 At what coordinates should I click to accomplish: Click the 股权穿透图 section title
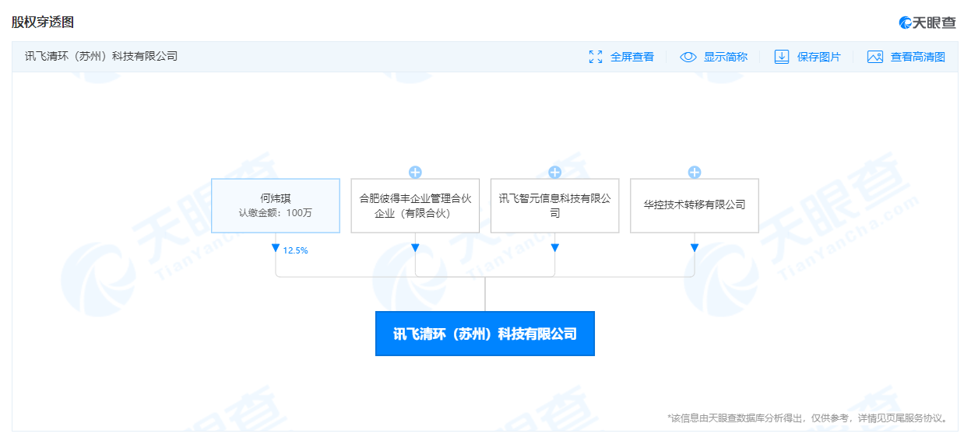pyautogui.click(x=43, y=22)
